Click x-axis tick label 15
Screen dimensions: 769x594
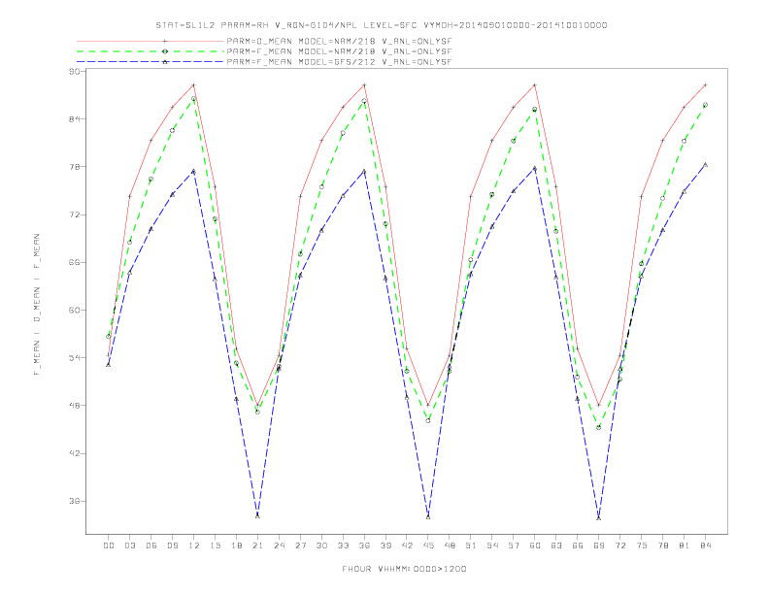click(x=215, y=545)
